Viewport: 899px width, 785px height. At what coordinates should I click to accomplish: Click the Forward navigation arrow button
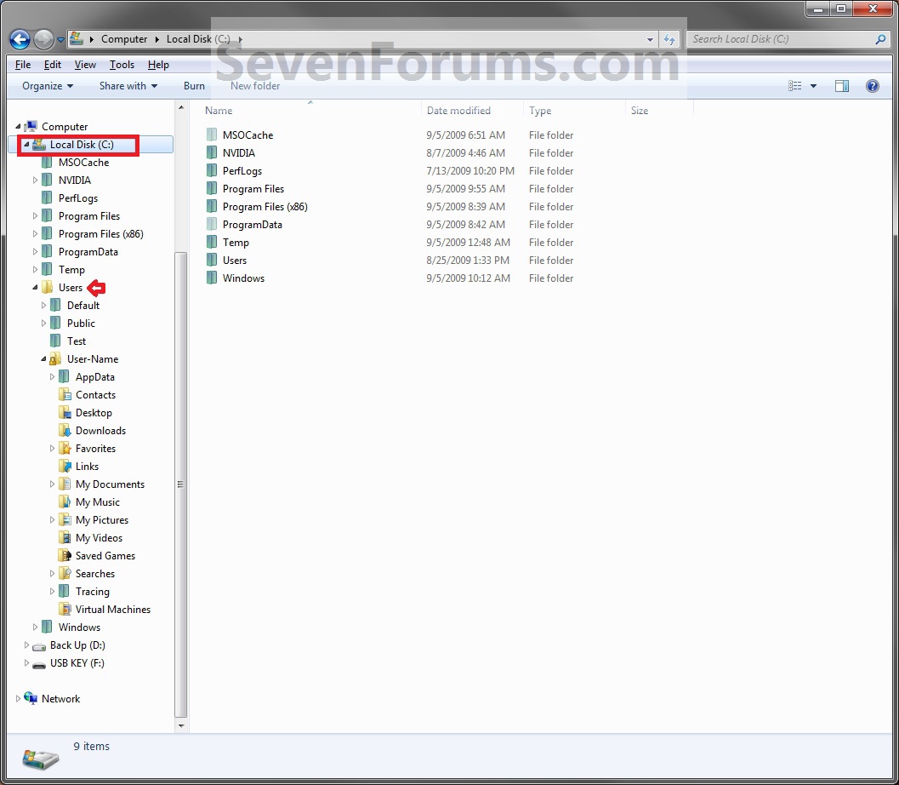[x=44, y=39]
